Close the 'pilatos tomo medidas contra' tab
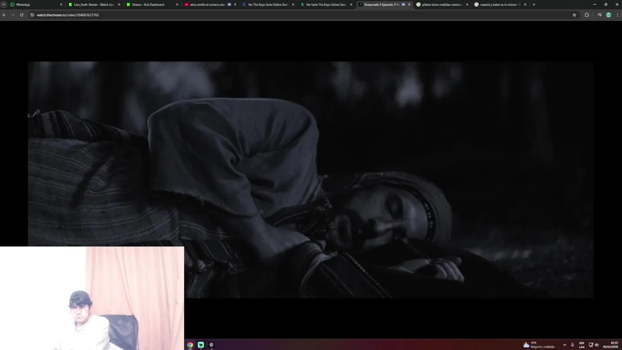Viewport: 622px width, 350px height. pyautogui.click(x=467, y=4)
